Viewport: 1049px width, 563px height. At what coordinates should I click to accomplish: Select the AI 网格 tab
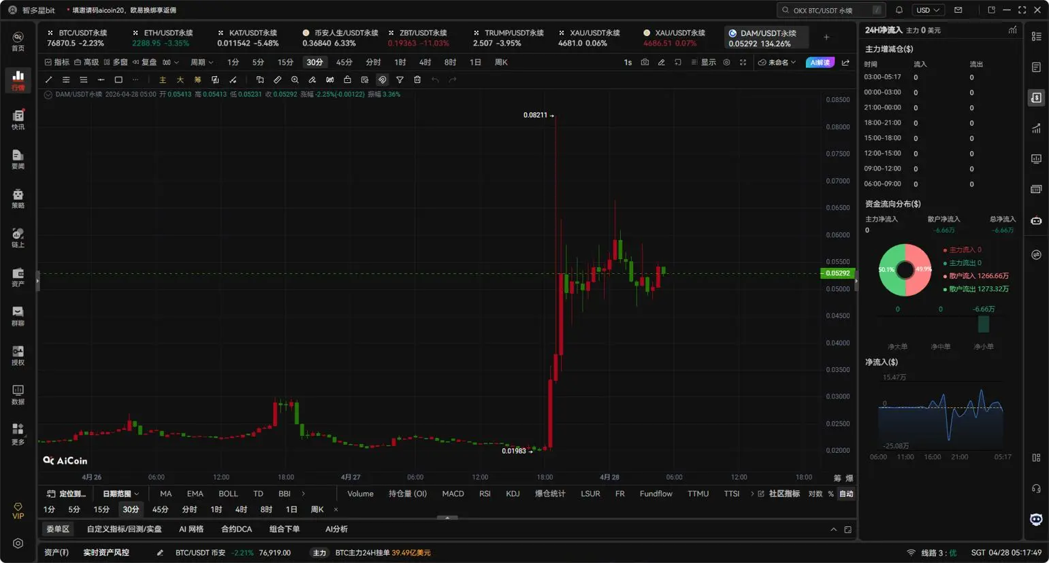pos(191,529)
